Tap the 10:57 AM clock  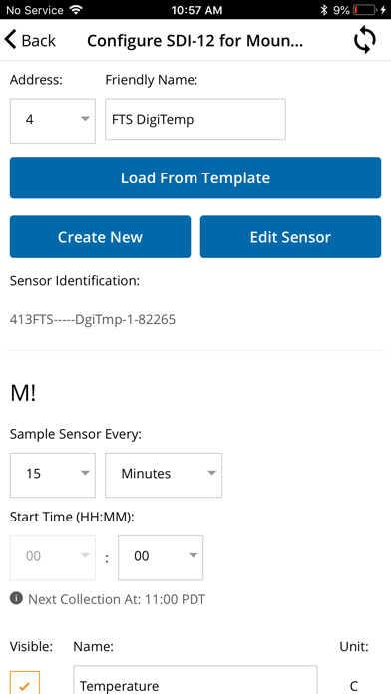196,10
